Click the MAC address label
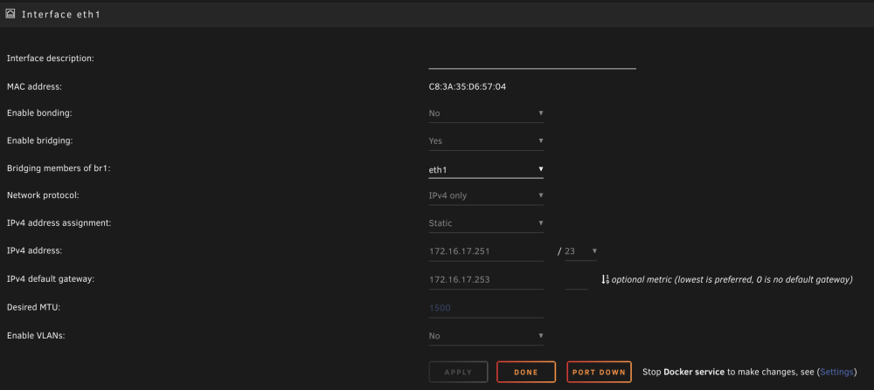The width and height of the screenshot is (874, 390). tap(35, 86)
